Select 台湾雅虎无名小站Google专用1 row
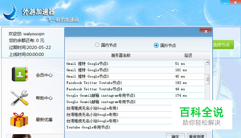Image resolution: width=241 pixels, height=138 pixels. (119, 108)
